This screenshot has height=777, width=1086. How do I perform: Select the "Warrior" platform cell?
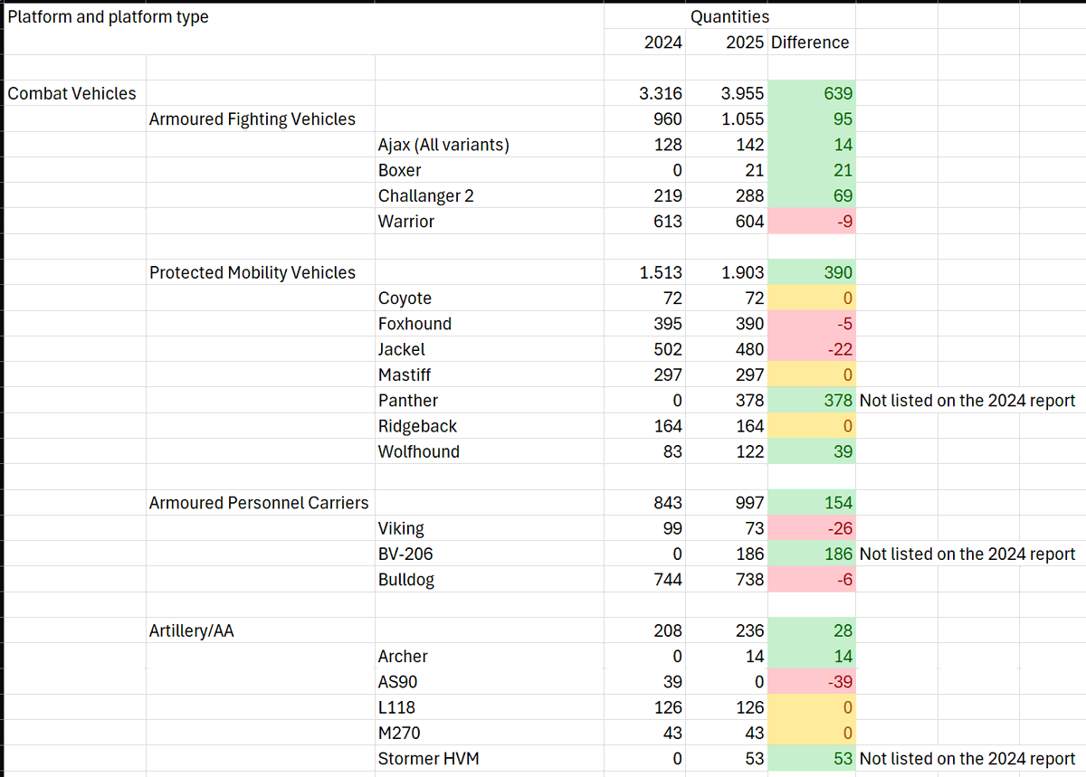click(489, 221)
